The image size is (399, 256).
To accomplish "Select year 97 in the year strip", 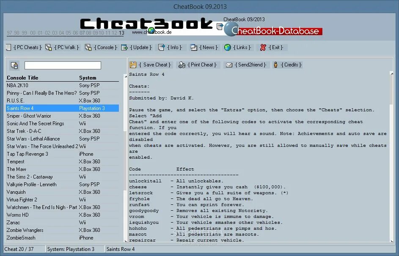I will click(x=9, y=33).
